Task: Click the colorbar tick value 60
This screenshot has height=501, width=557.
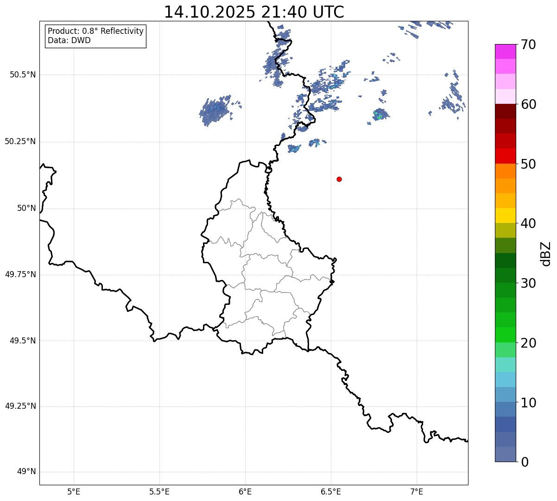Action: [528, 105]
